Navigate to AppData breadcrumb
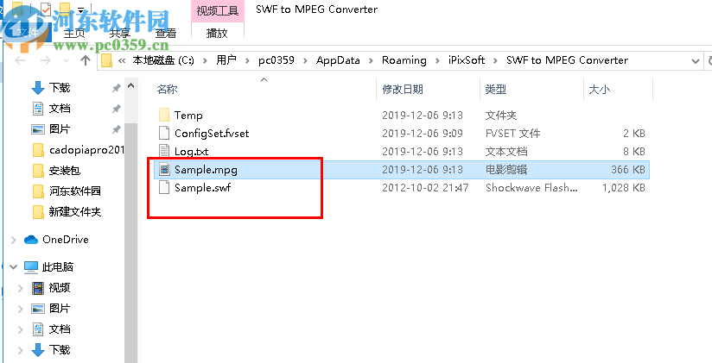The width and height of the screenshot is (712, 363). pyautogui.click(x=338, y=60)
